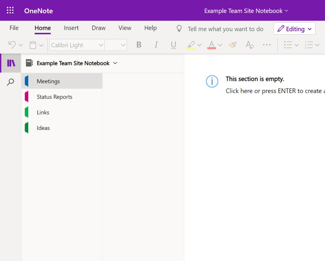Click 'Click here or press ENTER' message
The image size is (325, 261).
pos(275,91)
